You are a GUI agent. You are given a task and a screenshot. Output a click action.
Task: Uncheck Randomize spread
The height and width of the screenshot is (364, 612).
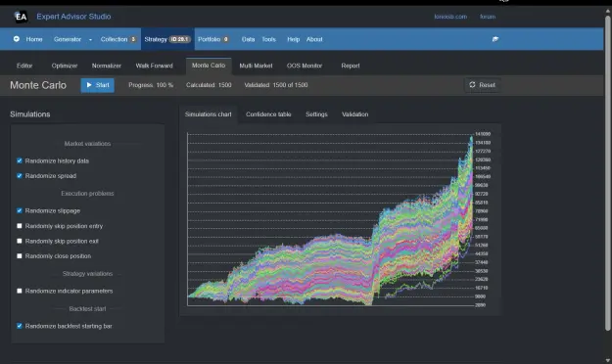[20, 176]
